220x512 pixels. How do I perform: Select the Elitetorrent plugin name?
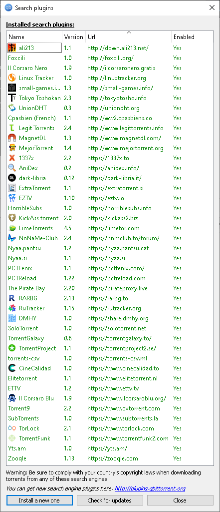click(x=23, y=378)
